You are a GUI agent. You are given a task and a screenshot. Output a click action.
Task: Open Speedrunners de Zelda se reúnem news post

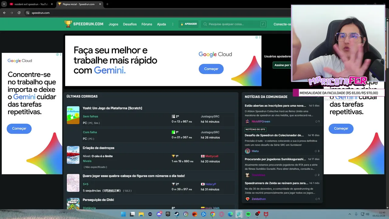[276, 183]
